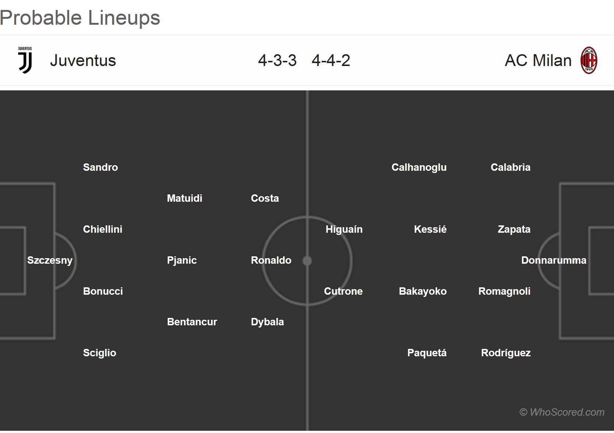Click the AC Milan club crest icon
The height and width of the screenshot is (433, 614).
(x=589, y=60)
